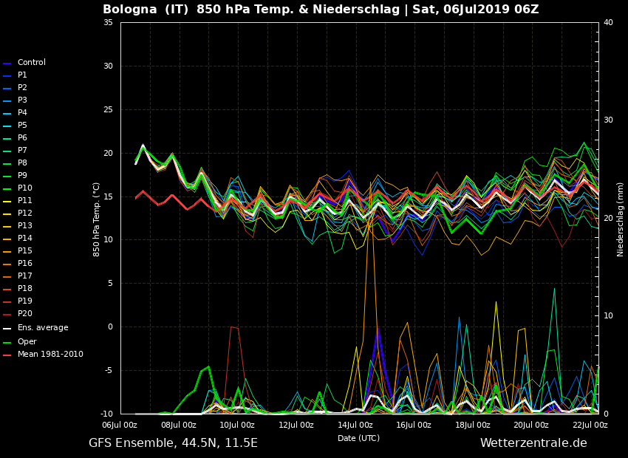This screenshot has height=458, width=628.
Task: Select the 10Jul 00z date tick
Action: pyautogui.click(x=237, y=425)
